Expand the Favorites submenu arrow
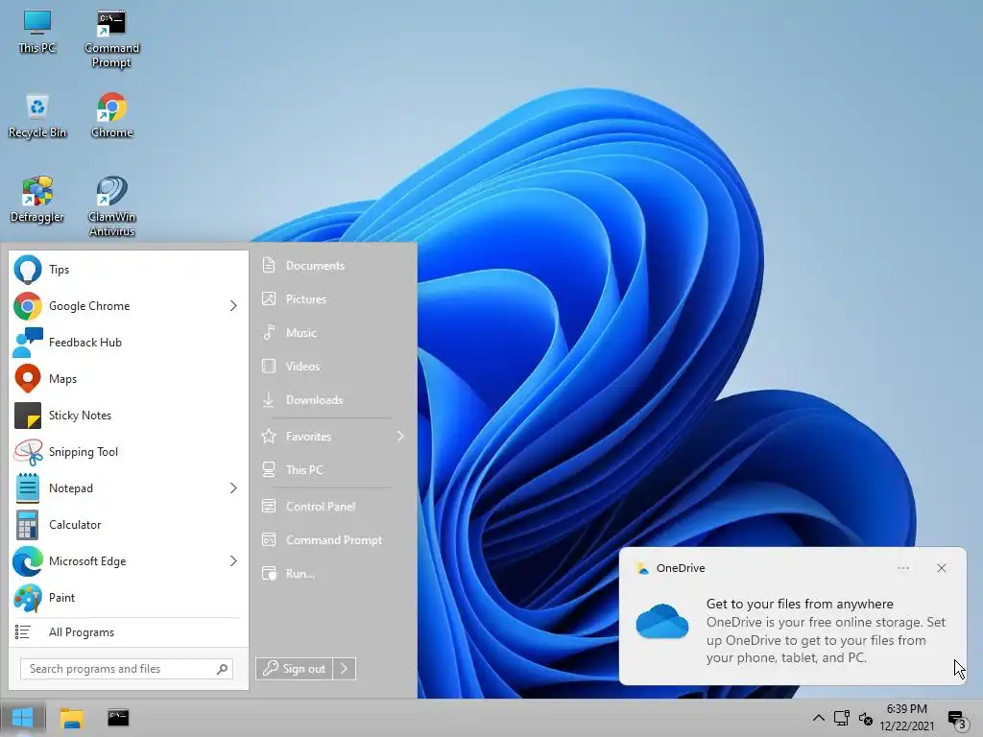 coord(400,437)
